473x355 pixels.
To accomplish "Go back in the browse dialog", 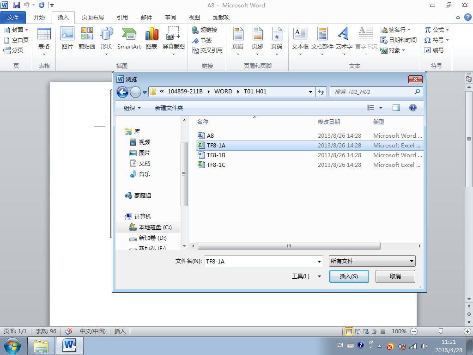I will 122,92.
